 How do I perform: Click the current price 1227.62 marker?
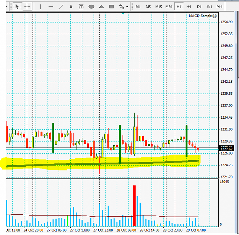pos(226,149)
